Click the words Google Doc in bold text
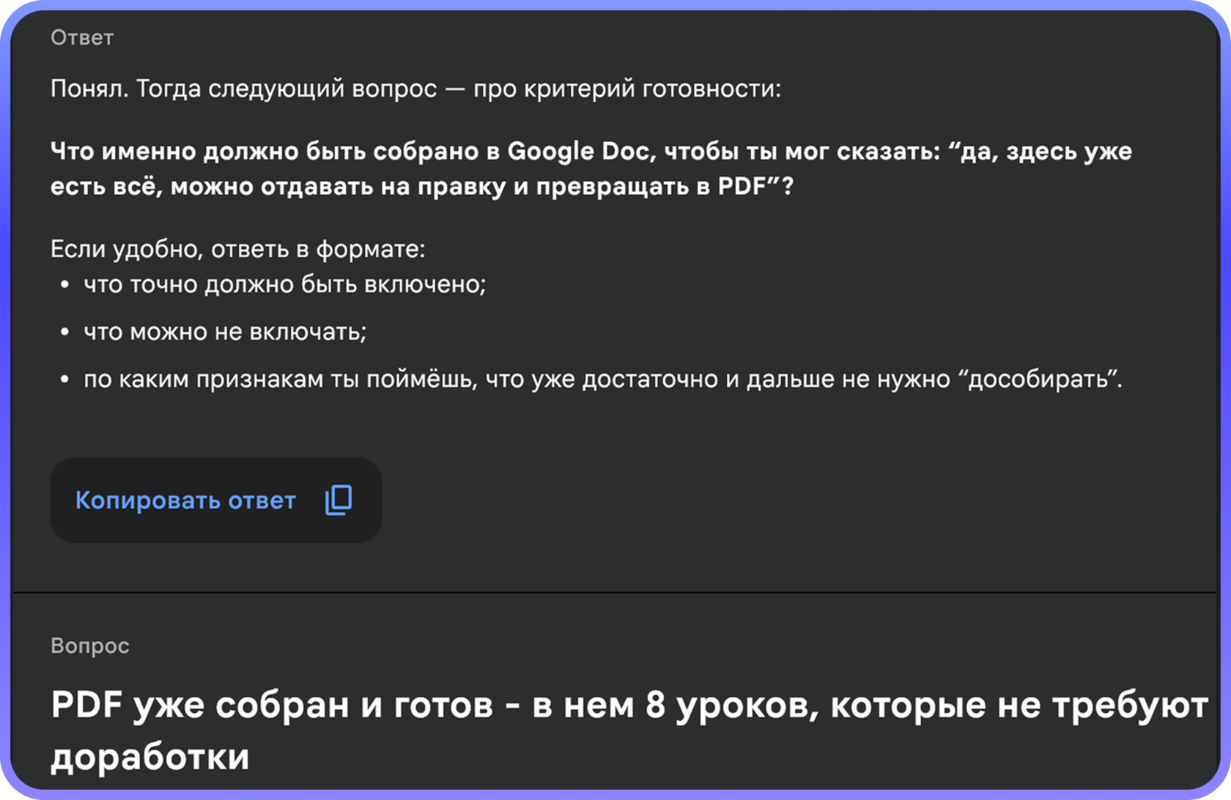The width and height of the screenshot is (1231, 800). click(578, 151)
